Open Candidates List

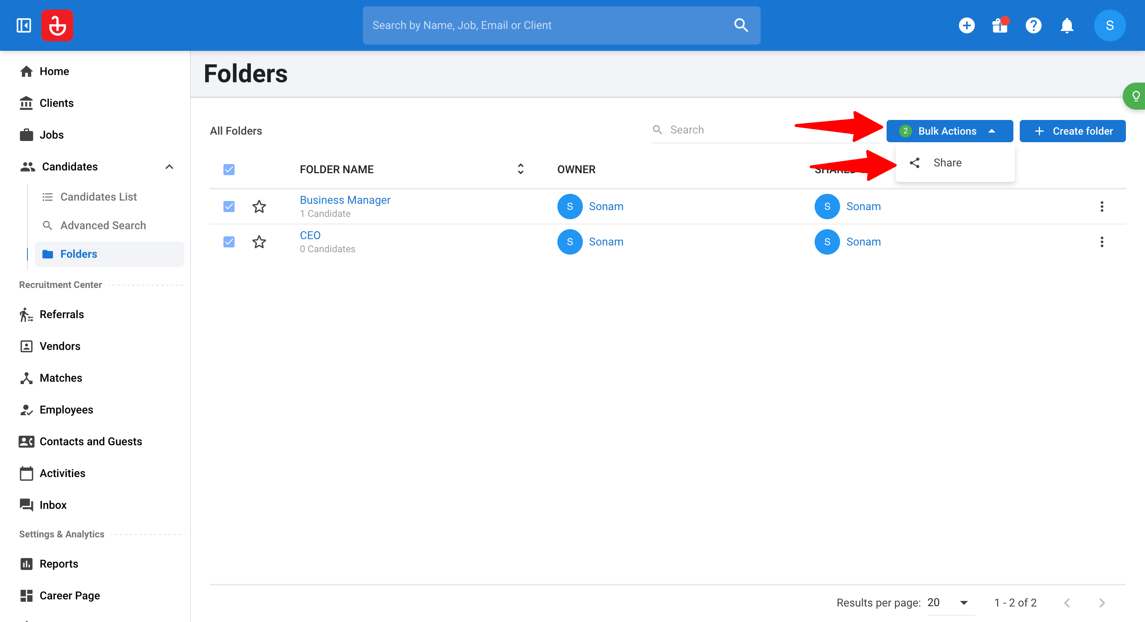click(x=98, y=197)
